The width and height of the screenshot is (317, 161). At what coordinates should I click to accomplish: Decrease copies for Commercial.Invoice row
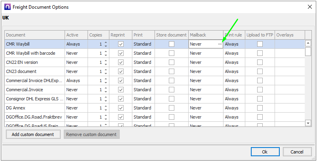tap(105, 92)
